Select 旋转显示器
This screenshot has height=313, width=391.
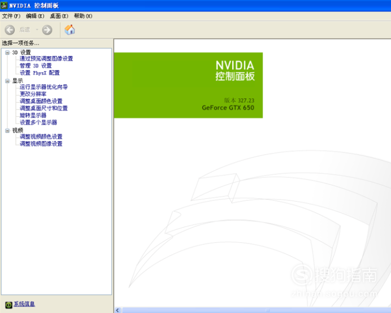pyautogui.click(x=33, y=115)
